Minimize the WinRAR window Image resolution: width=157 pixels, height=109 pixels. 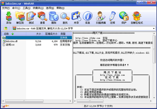139,2
